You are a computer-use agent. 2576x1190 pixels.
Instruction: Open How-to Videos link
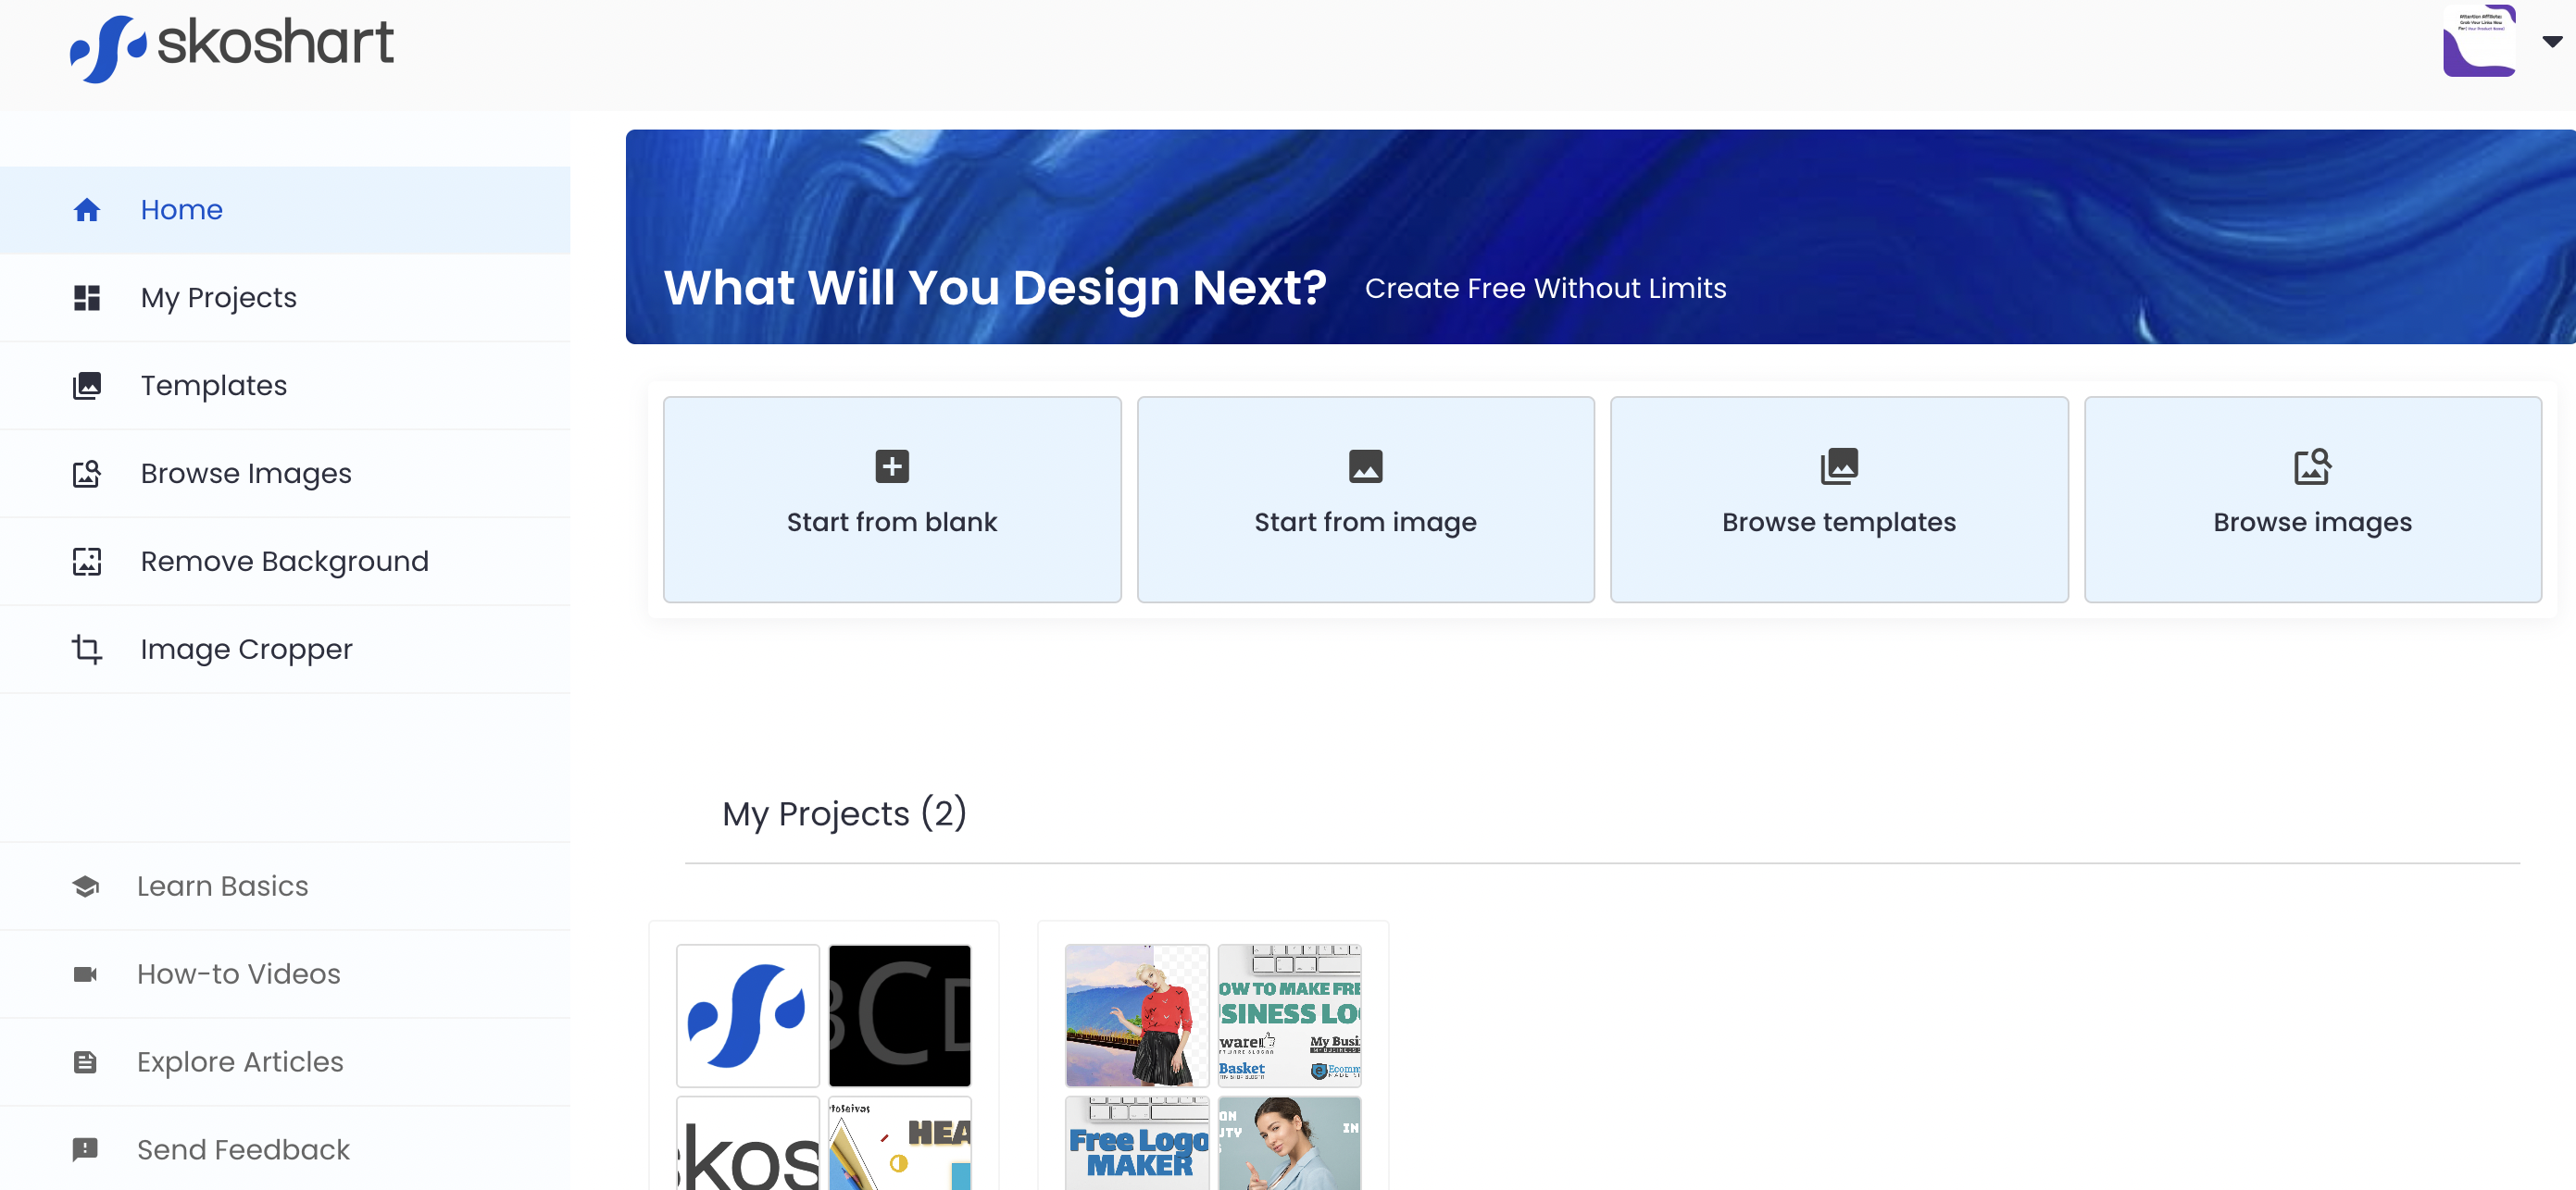point(285,974)
